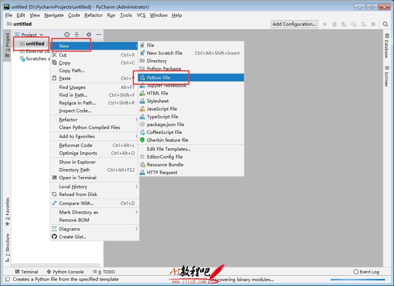The height and width of the screenshot is (286, 394).
Task: Click the Project panel horizontal scrollbar
Action: pos(55,265)
